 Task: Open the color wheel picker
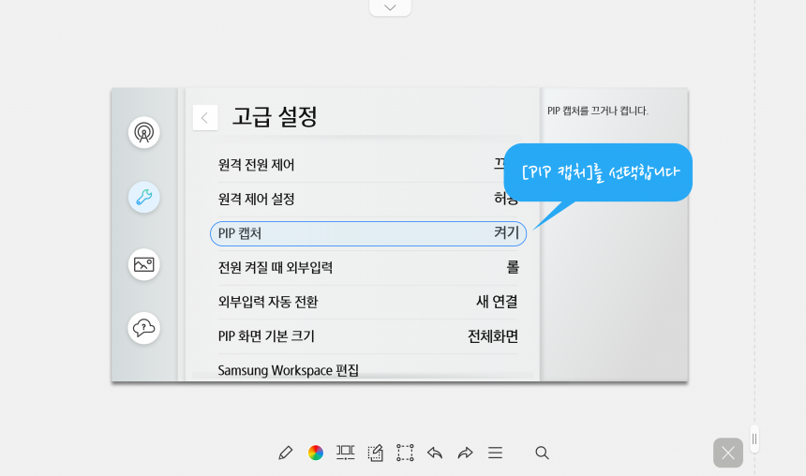click(x=316, y=453)
